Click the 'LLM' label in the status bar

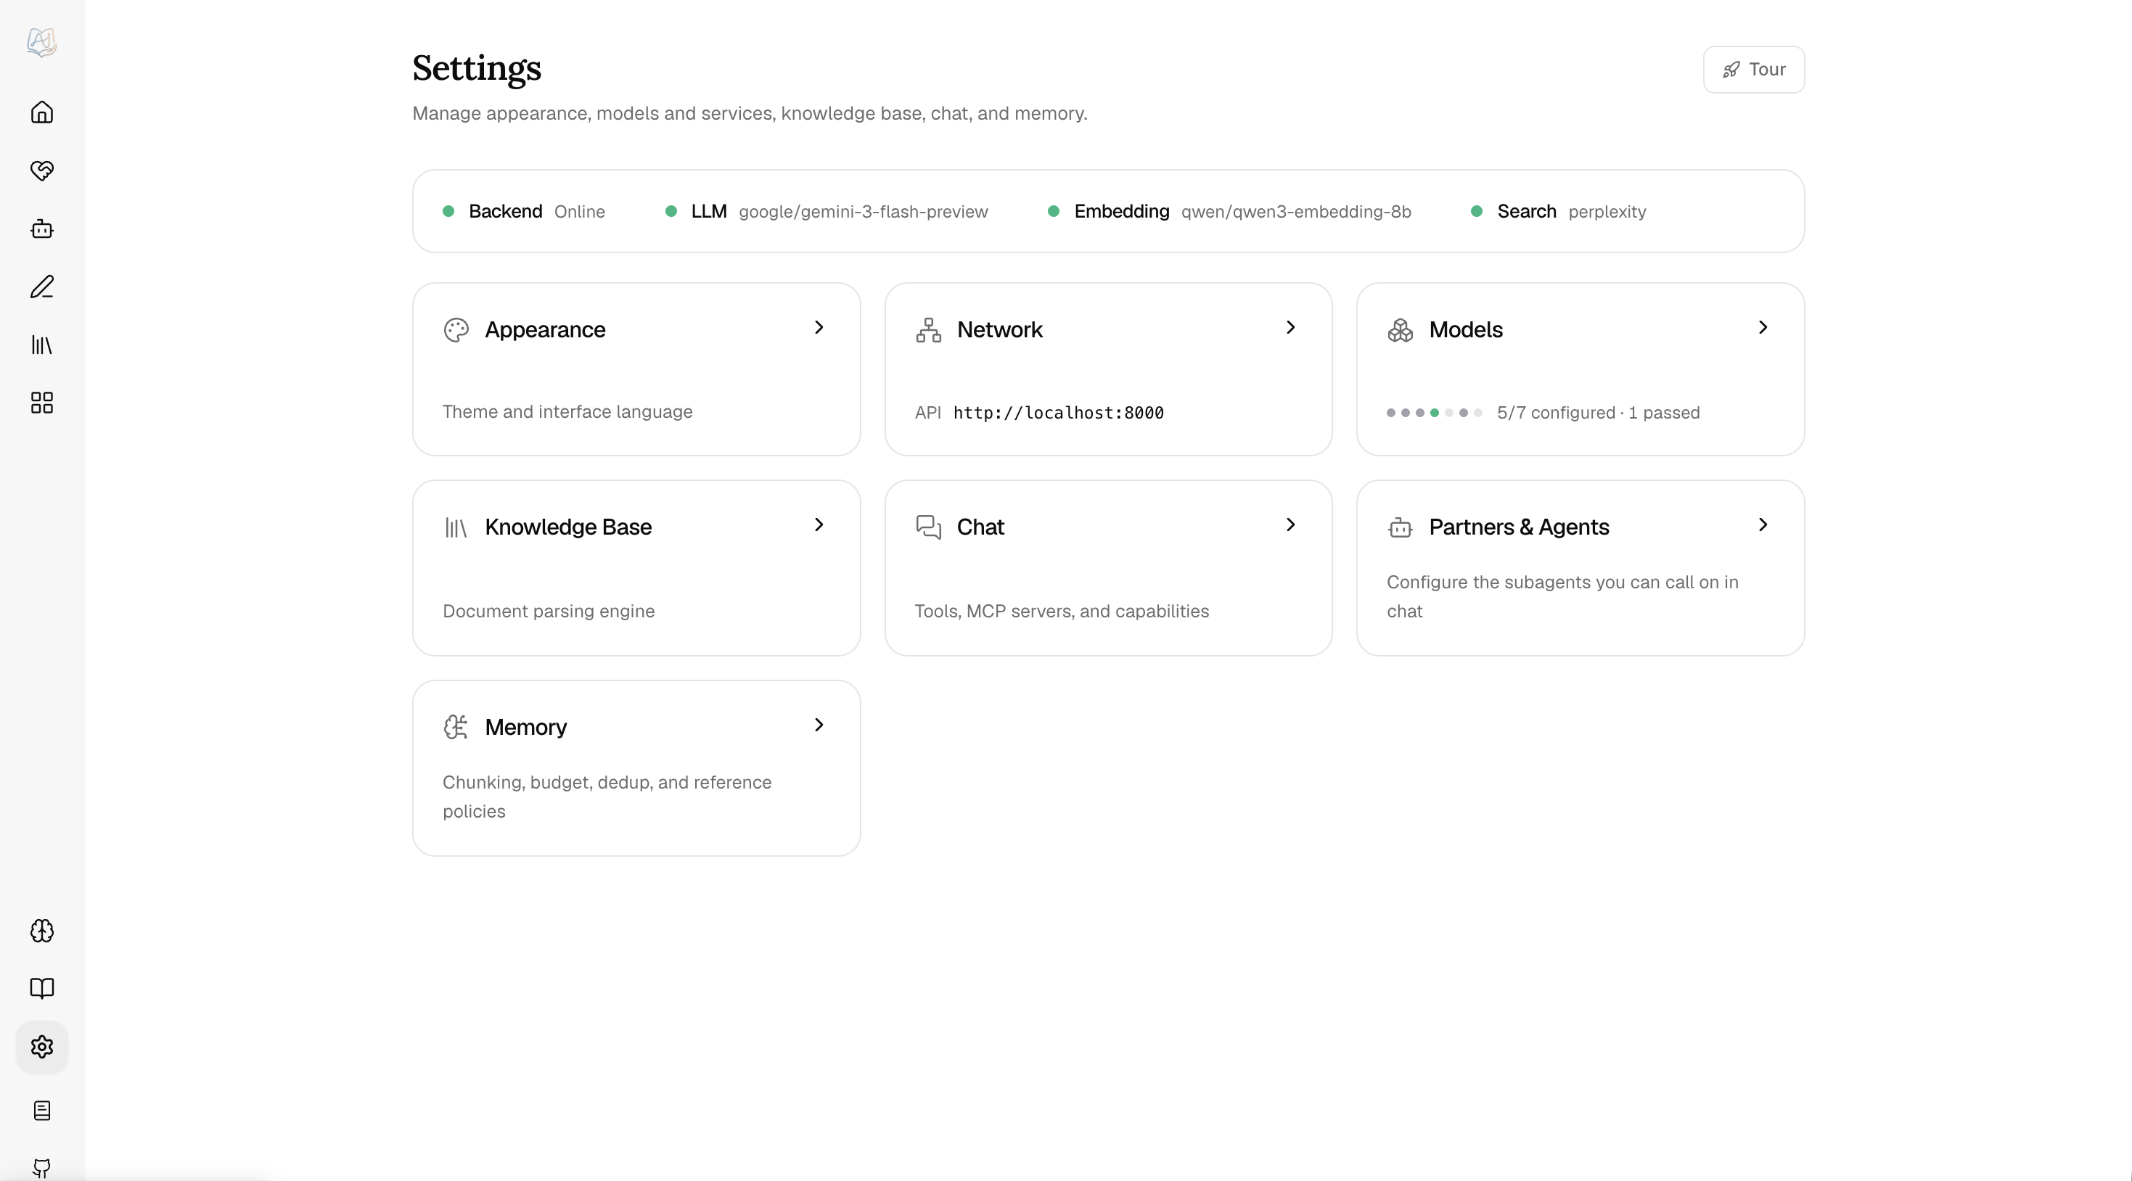point(708,211)
